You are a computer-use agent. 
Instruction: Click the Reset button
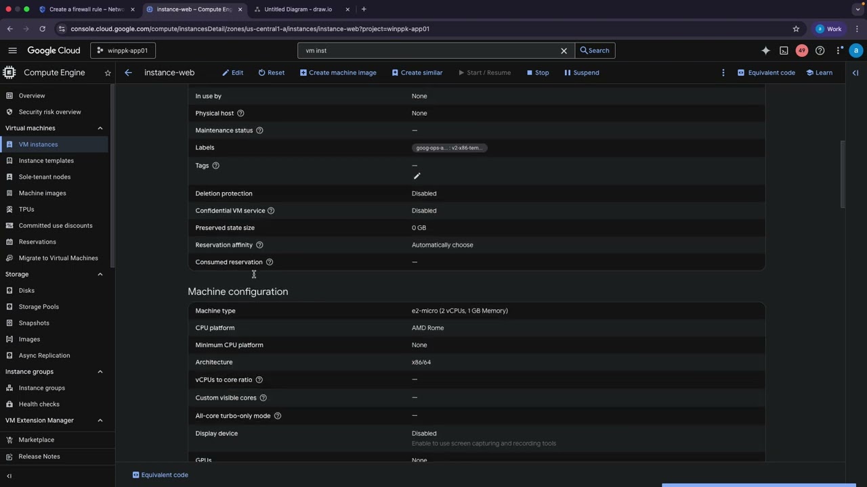271,73
